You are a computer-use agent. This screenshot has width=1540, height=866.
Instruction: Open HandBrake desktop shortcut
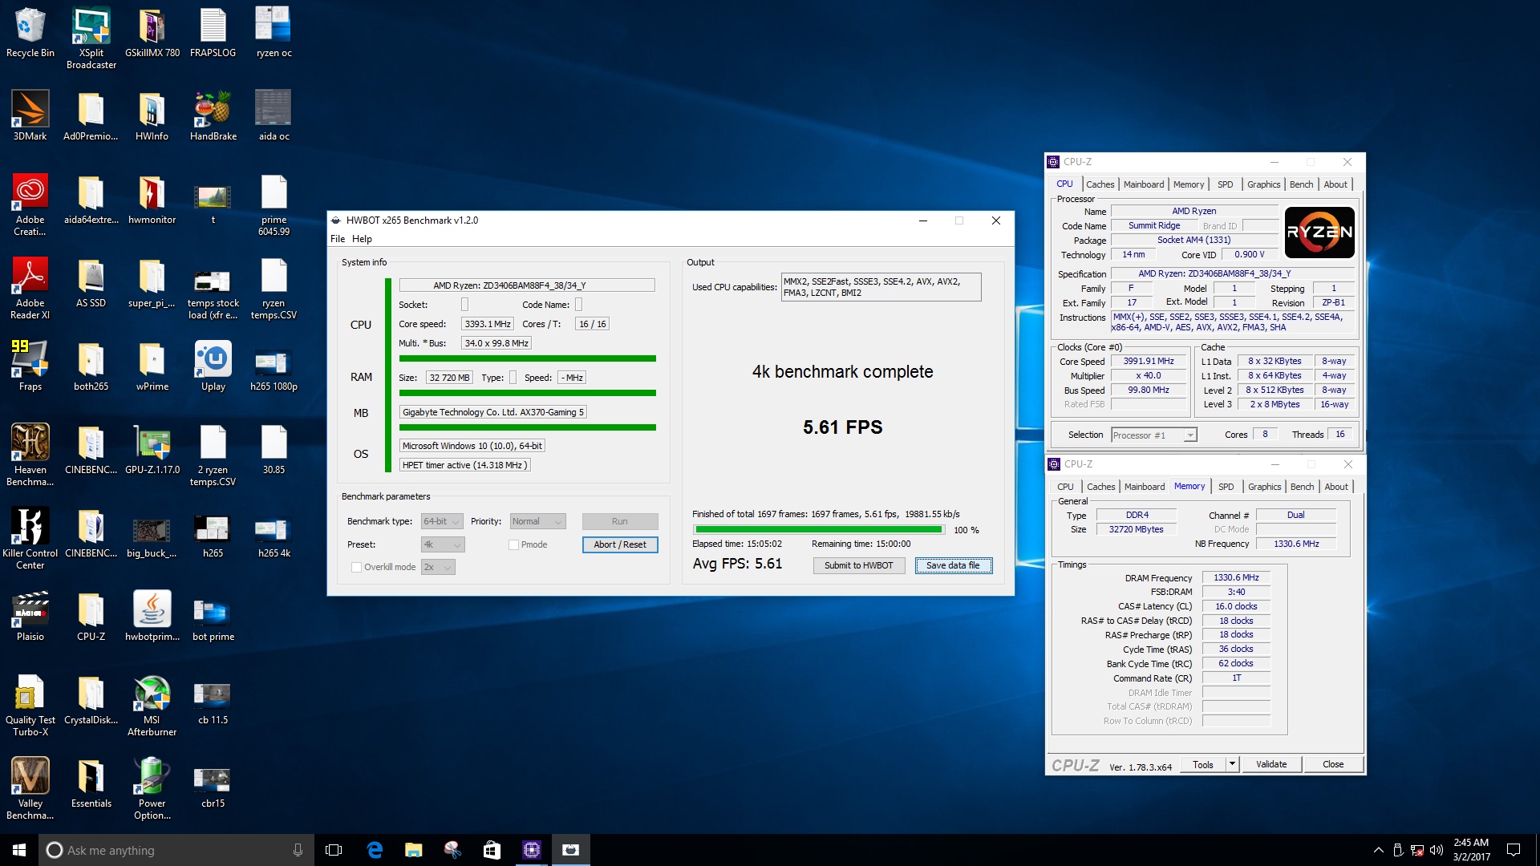pyautogui.click(x=213, y=115)
